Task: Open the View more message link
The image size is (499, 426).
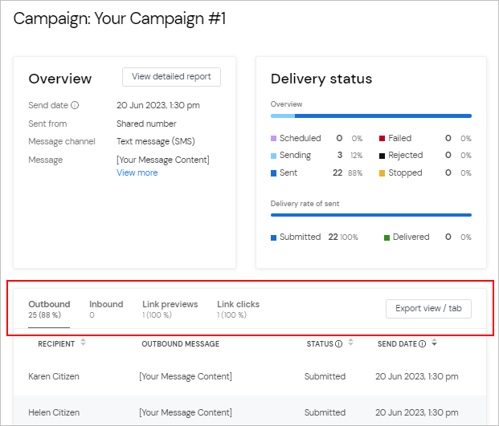Action: coord(137,172)
